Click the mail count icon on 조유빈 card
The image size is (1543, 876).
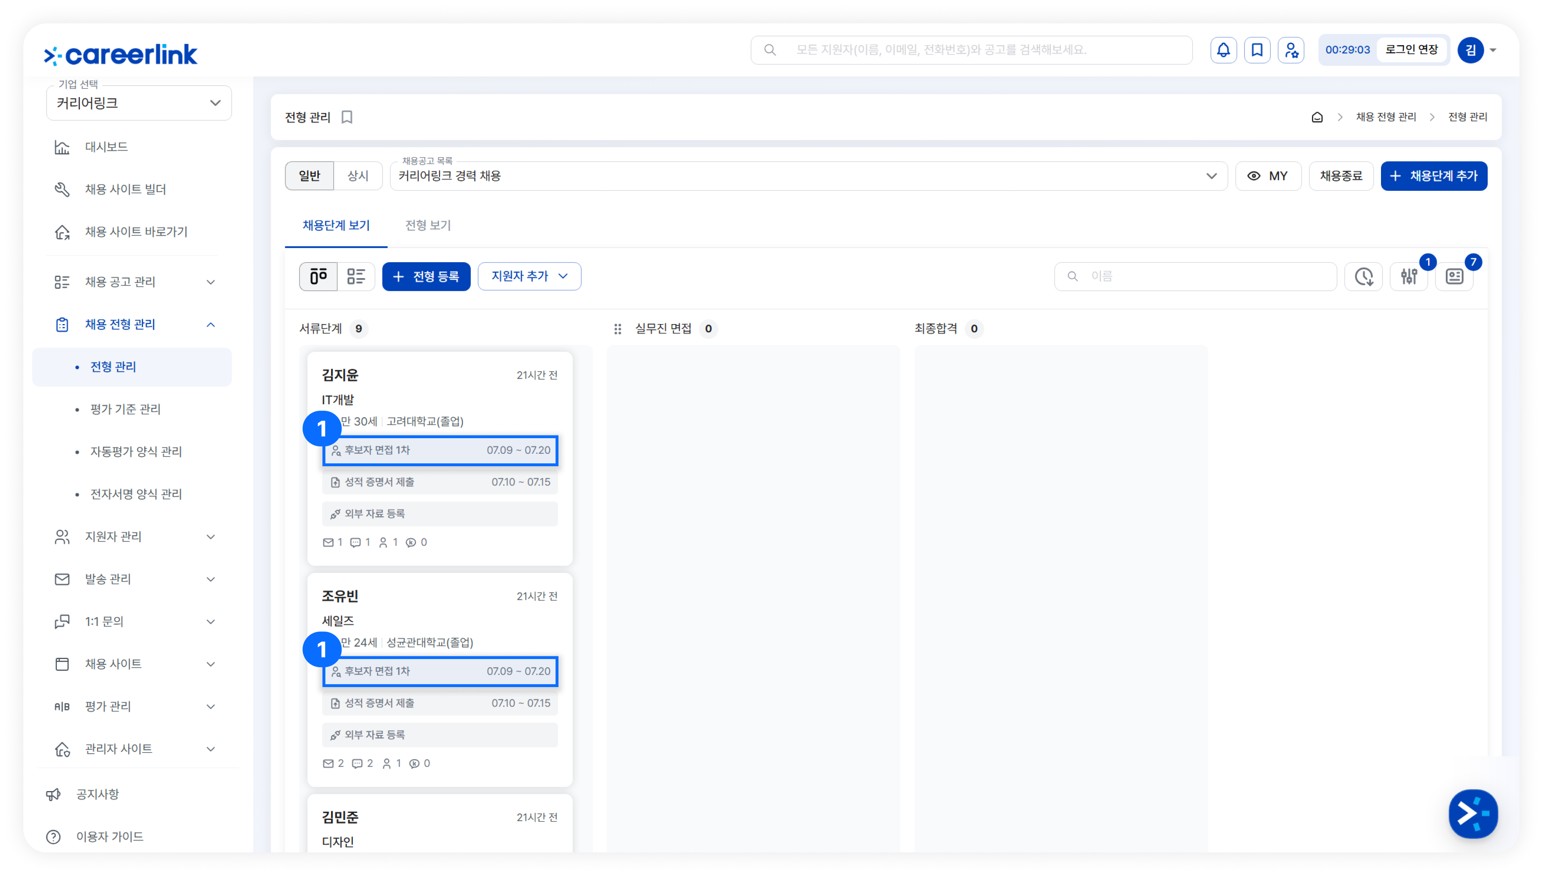[328, 764]
